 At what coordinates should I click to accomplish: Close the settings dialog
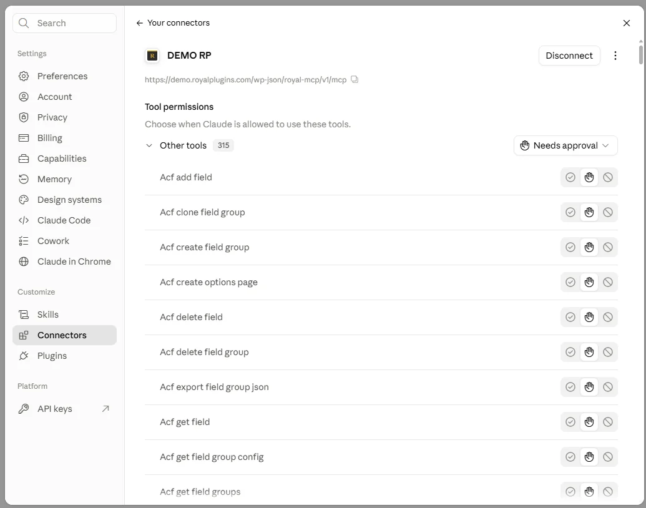click(626, 23)
